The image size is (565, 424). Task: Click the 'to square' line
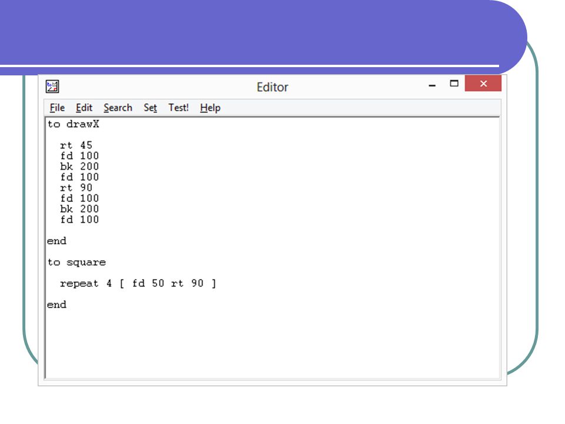pyautogui.click(x=77, y=262)
